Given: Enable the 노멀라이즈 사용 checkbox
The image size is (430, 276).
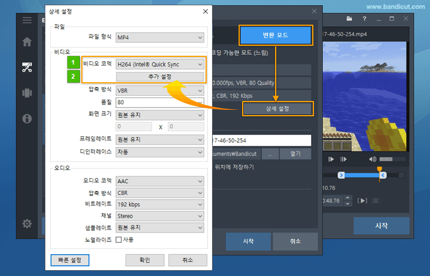Looking at the screenshot, I should (x=118, y=240).
